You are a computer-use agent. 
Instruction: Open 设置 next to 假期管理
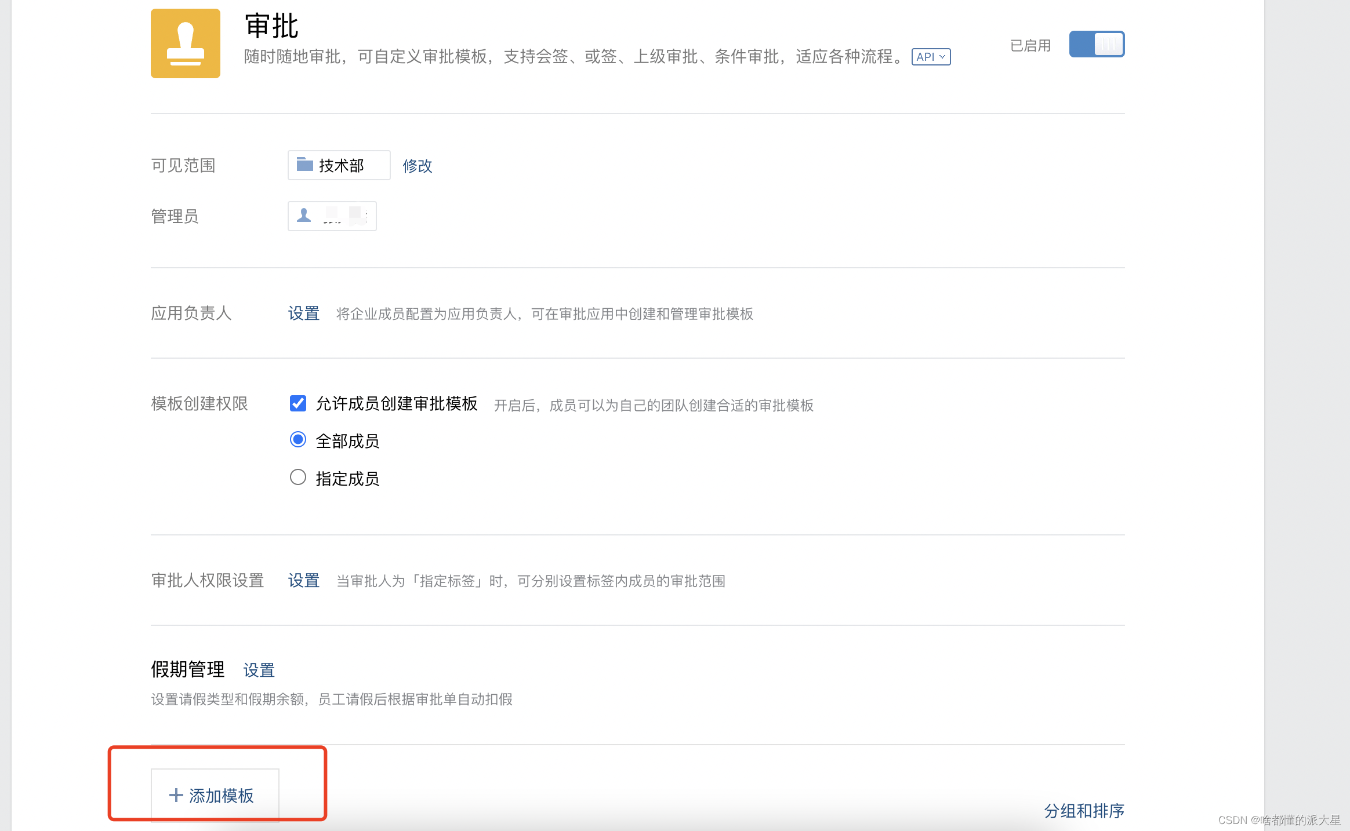pyautogui.click(x=259, y=670)
